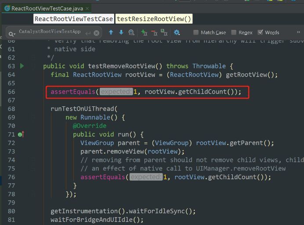Click line number 80 in gutter
This screenshot has width=304, height=225.
pos(11,211)
